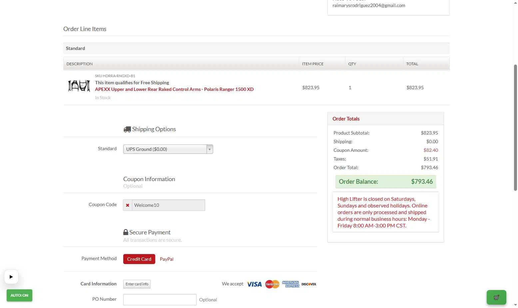This screenshot has height=308, width=518.
Task: Open the APEXX Rear Raked Control Arms link
Action: [x=174, y=89]
